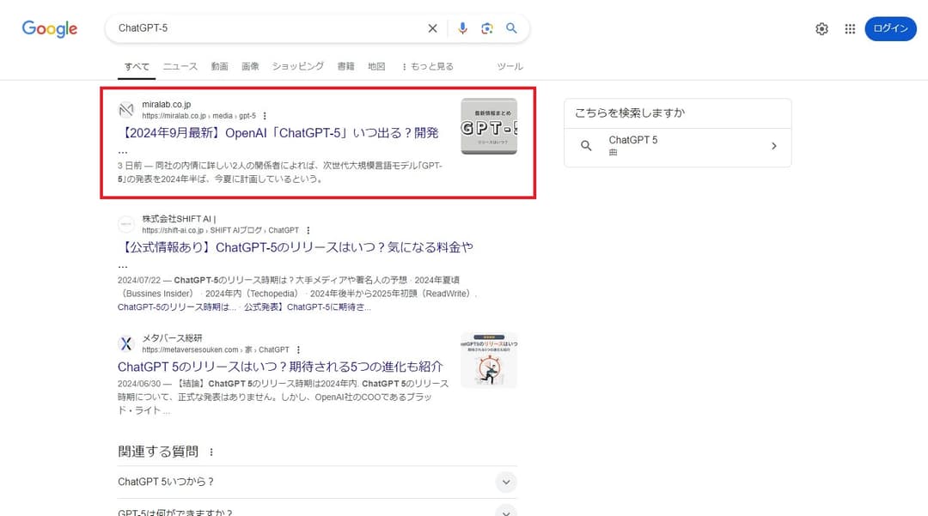Screen dimensions: 928x516
Task: Switch to the 画像 tab
Action: pyautogui.click(x=250, y=66)
